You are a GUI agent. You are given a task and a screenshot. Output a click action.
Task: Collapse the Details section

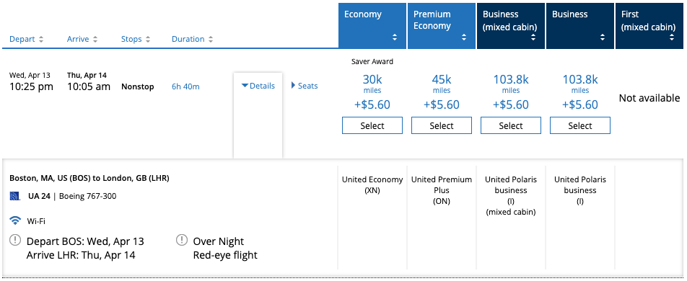pos(258,86)
